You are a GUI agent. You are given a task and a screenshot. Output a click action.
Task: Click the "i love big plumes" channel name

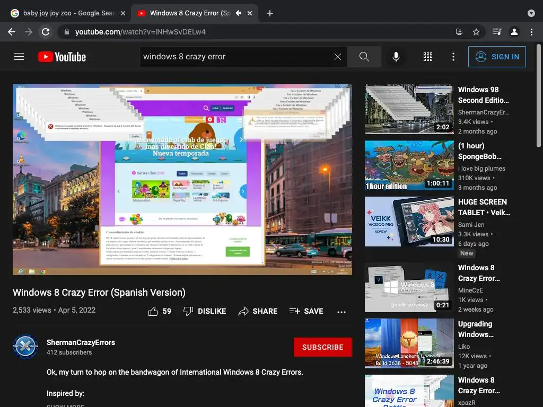point(481,169)
